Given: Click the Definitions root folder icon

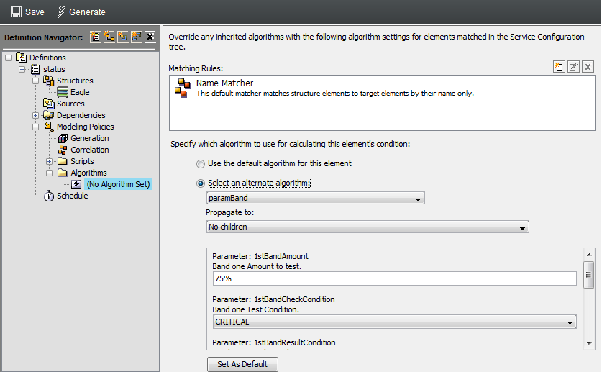Looking at the screenshot, I should tap(22, 58).
